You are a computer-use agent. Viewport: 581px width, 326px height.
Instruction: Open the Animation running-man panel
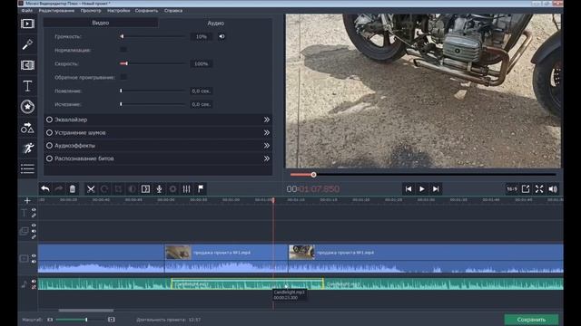(x=27, y=149)
